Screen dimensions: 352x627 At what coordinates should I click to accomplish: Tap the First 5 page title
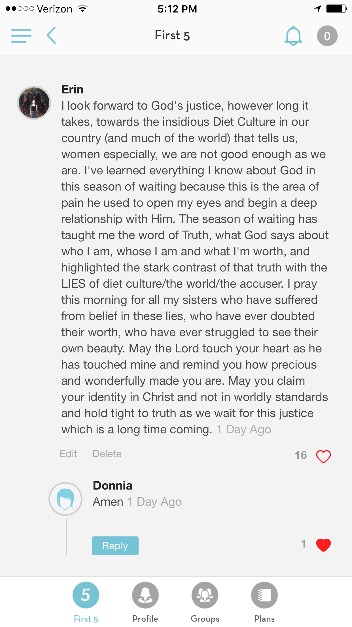click(172, 35)
